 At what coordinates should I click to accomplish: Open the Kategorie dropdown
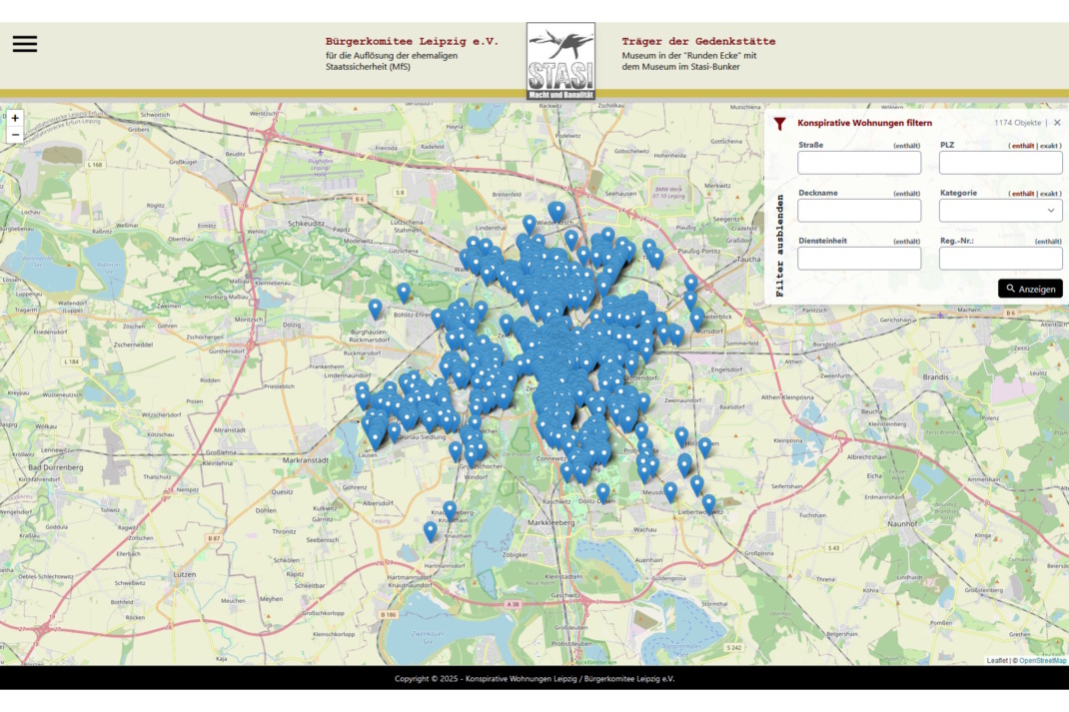[x=1000, y=211]
